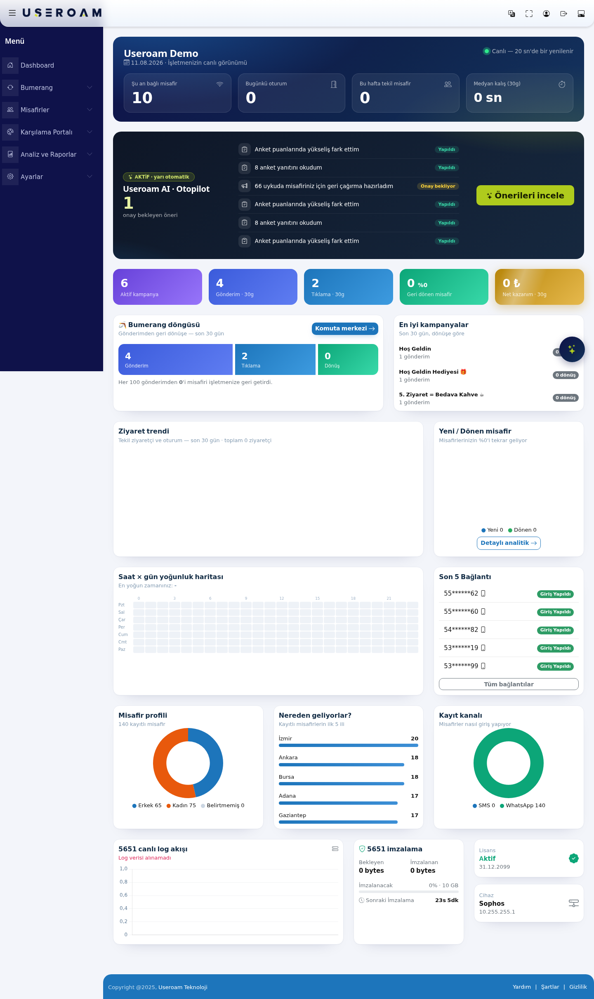594x999 pixels.
Task: Click megaphone icon beside 66 uykuda suggestion
Action: point(245,186)
